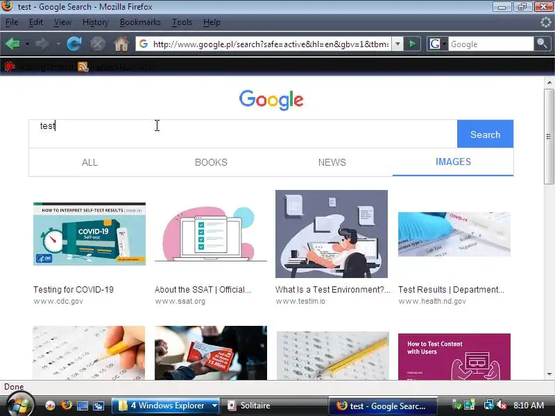
Task: Reload the page with the blue Refresh icon
Action: pos(74,44)
